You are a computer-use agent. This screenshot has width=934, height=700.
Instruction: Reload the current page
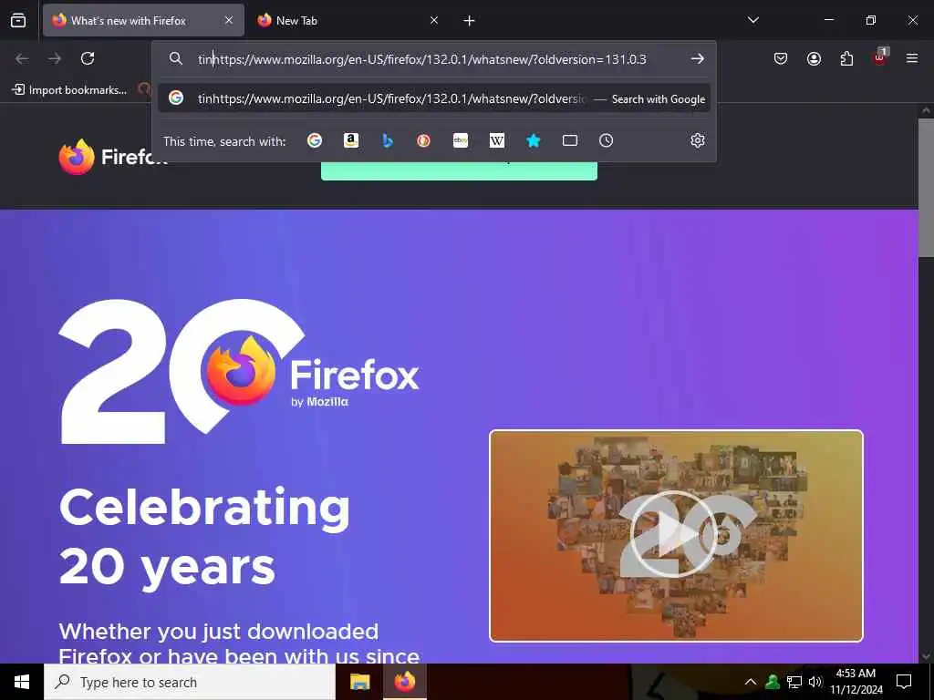coord(88,58)
